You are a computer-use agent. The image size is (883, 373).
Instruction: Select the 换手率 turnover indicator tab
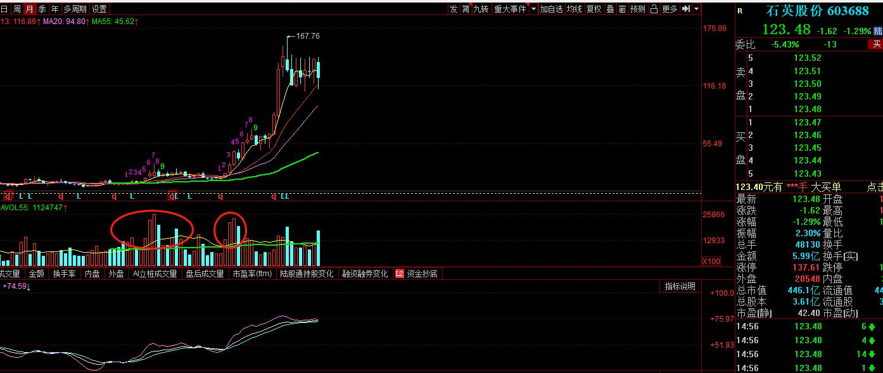(64, 274)
